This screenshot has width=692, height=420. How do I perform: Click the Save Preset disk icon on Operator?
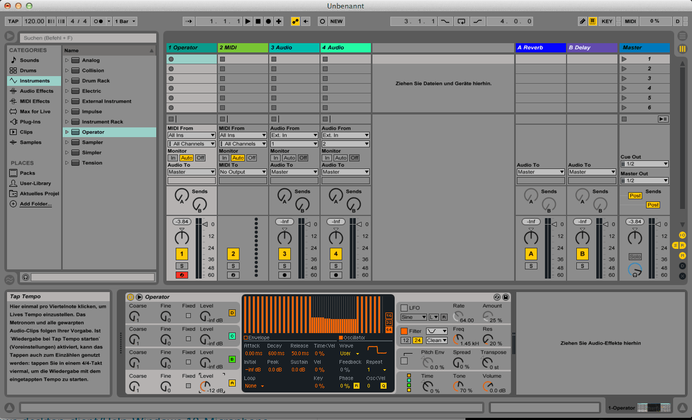(505, 297)
